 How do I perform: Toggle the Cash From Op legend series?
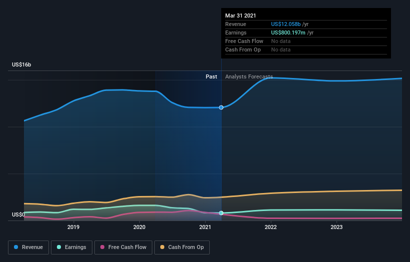(182, 247)
